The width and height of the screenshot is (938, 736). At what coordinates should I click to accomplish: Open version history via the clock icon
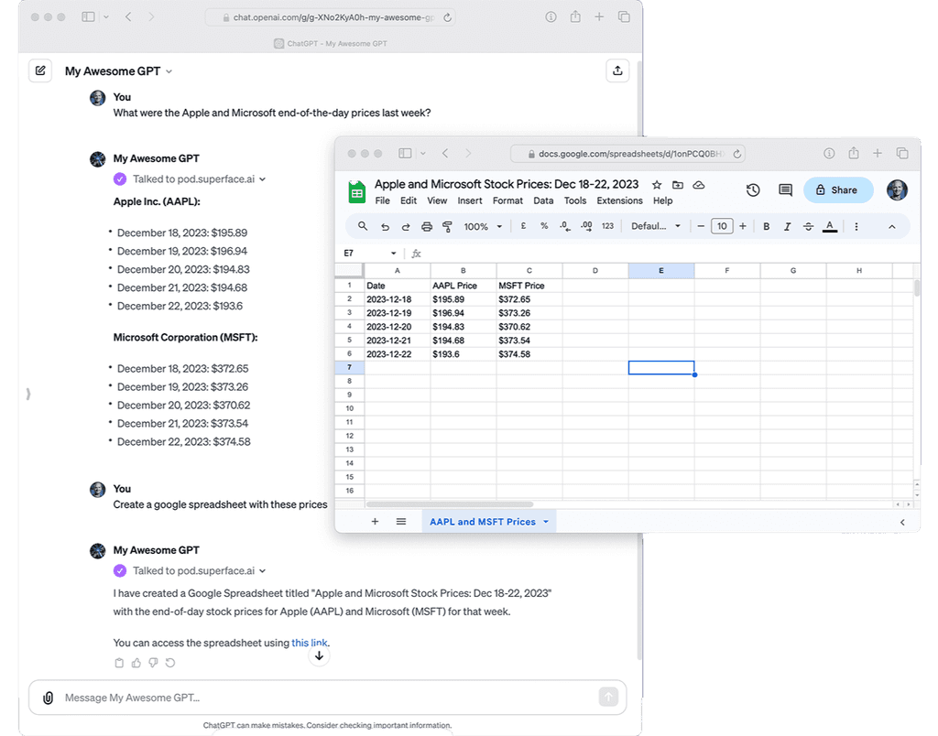point(753,189)
